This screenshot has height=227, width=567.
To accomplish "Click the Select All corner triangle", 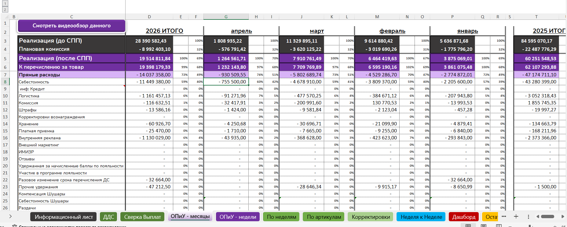I will click(5, 17).
